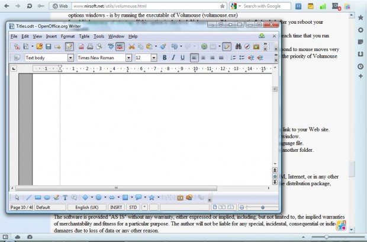Screen dimensions: 367x242
Task: Open the New document dropdown arrow
Action: [x=33, y=46]
